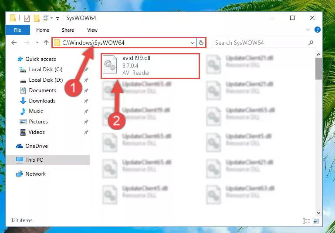Open the Customize Quick Access Toolbar dropdown arrow
Screen dimensions: 335x233
pos(58,19)
